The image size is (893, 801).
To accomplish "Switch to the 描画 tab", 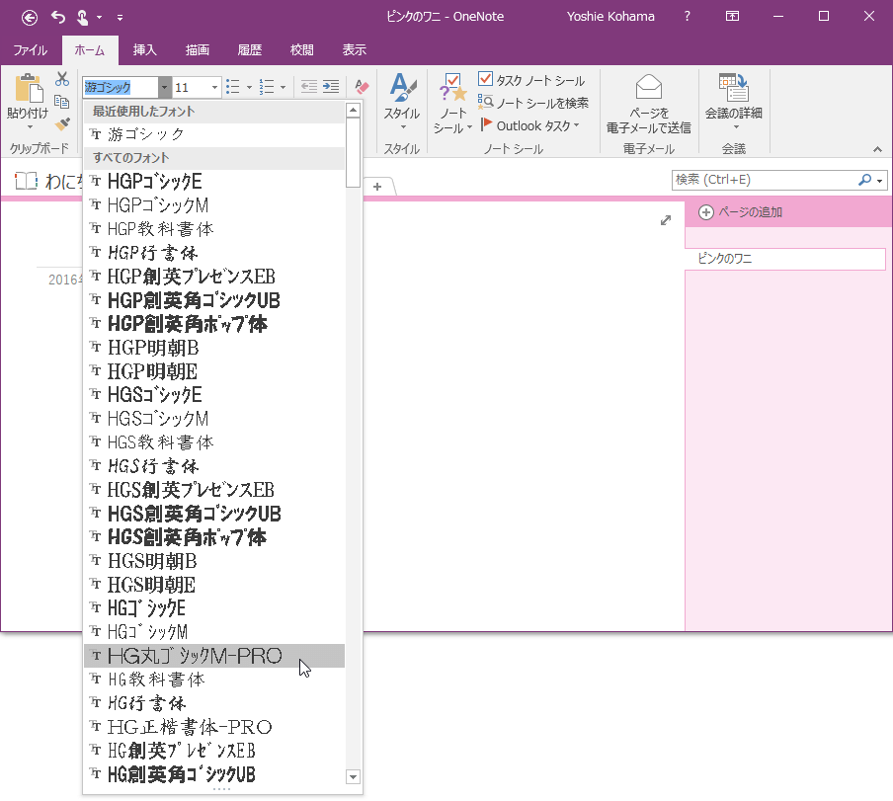I will (197, 50).
